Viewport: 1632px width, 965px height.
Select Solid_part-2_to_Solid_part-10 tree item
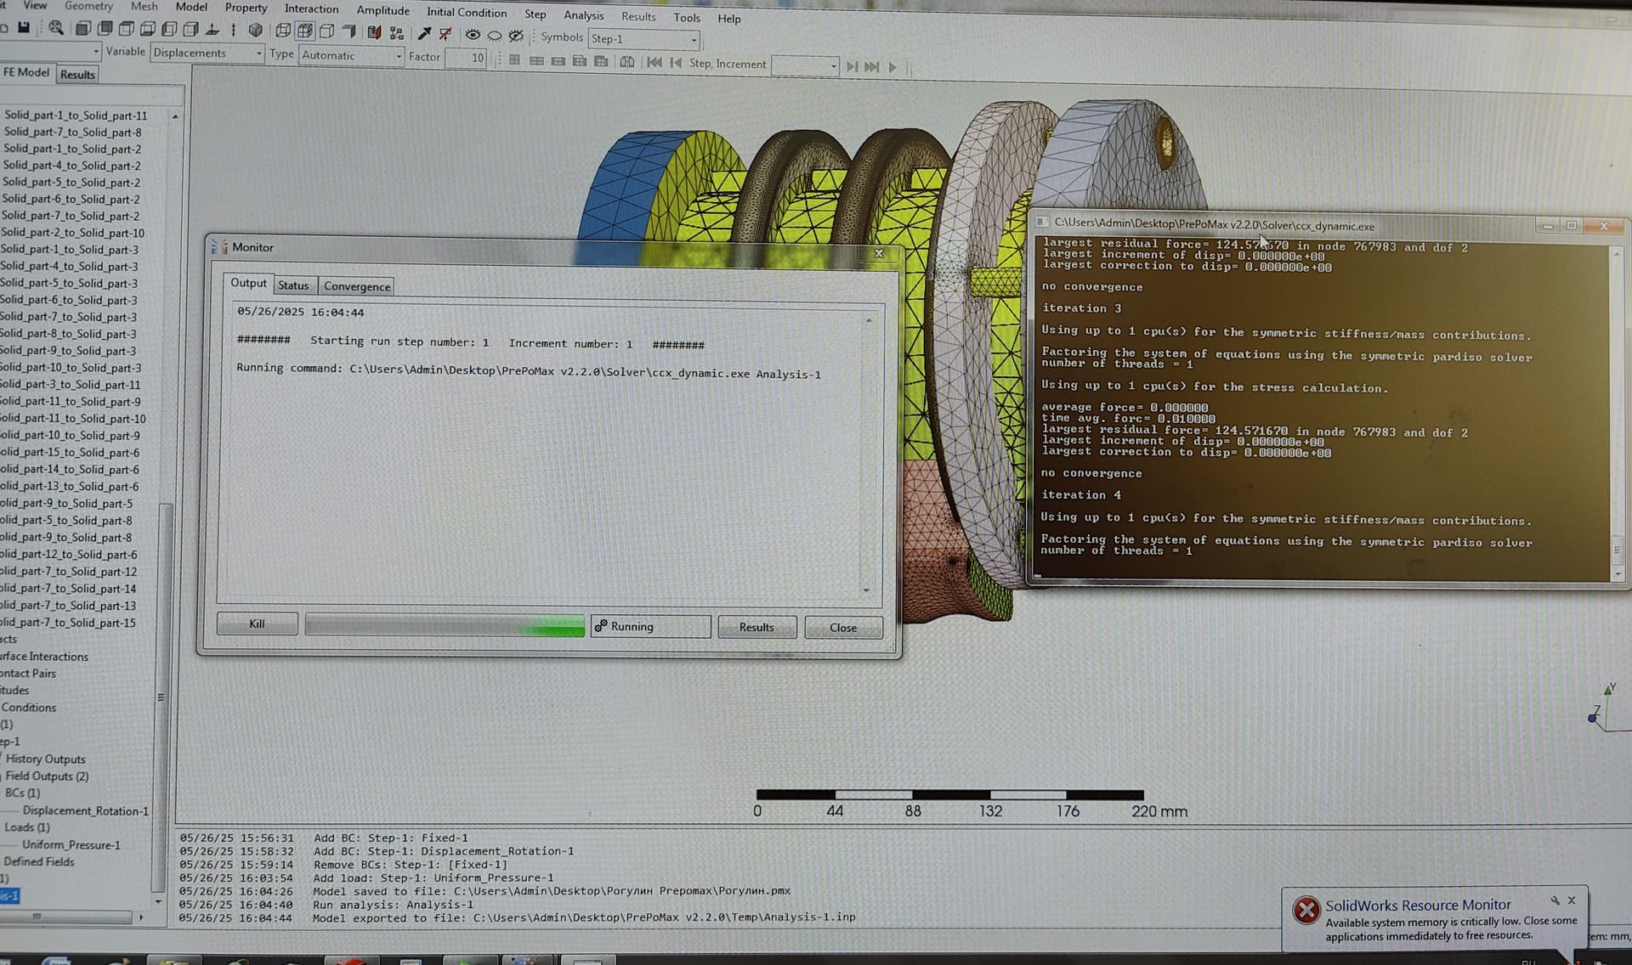73,232
